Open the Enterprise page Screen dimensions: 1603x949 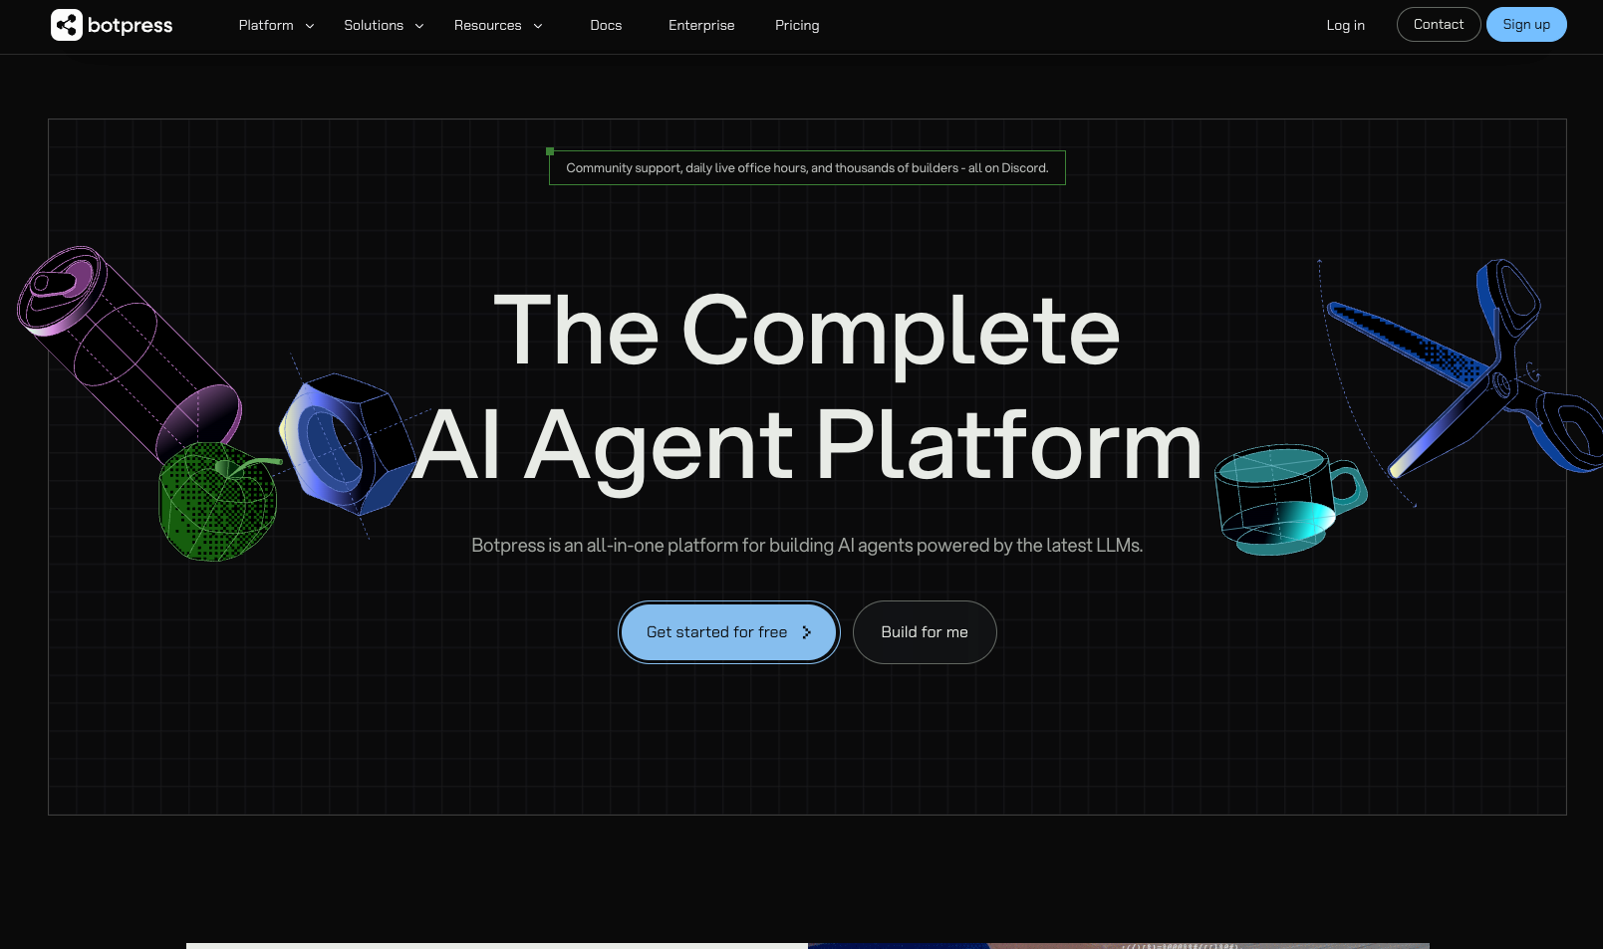[701, 25]
